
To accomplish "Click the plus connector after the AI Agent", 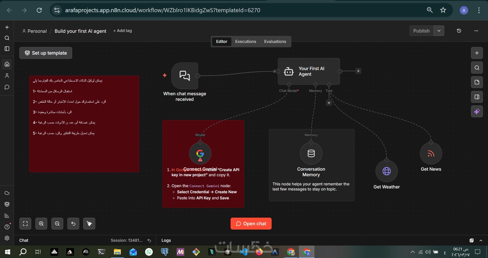I will pyautogui.click(x=358, y=71).
